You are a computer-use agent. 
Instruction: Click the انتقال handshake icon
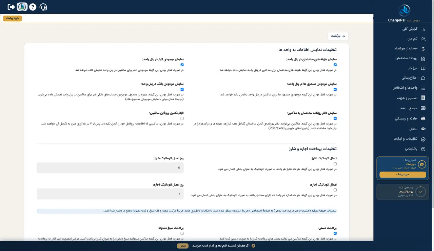(423, 129)
